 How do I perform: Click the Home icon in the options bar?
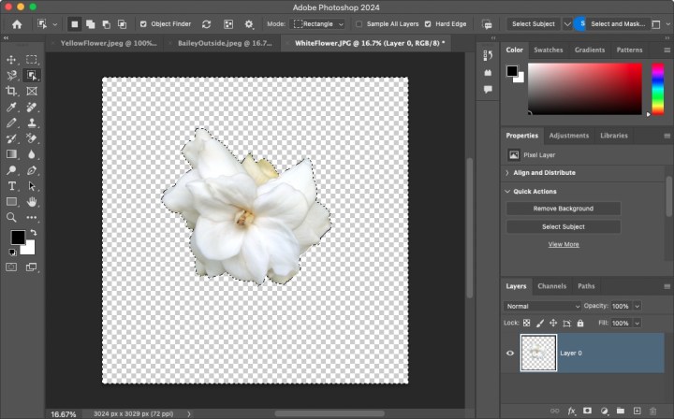[x=16, y=23]
